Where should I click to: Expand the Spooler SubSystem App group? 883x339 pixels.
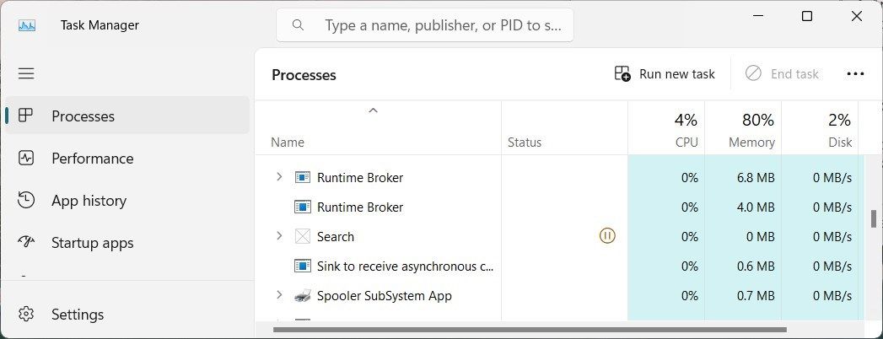[x=279, y=295]
